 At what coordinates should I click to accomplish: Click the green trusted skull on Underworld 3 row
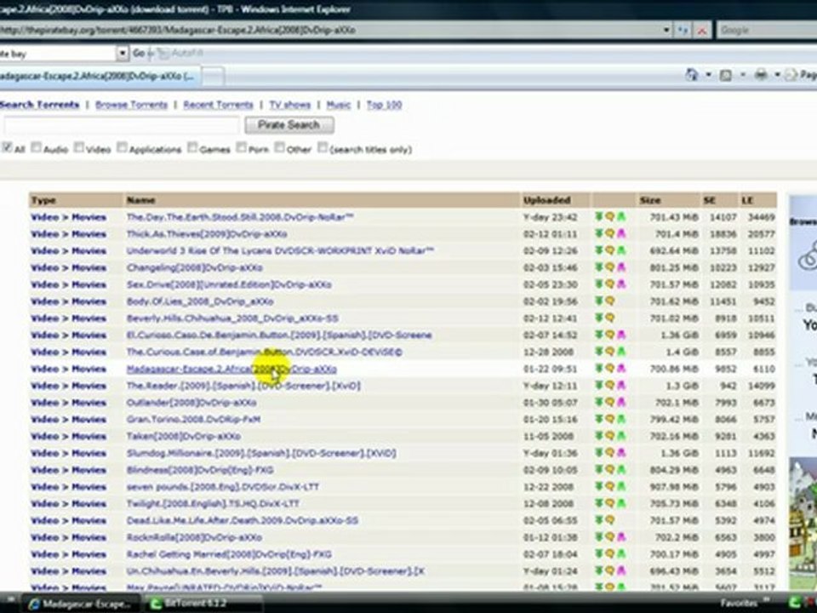click(x=621, y=250)
